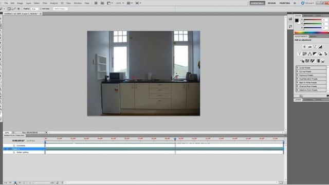Expand Black & White Presets list
Screen dimensions: 329x185
(x=297, y=83)
